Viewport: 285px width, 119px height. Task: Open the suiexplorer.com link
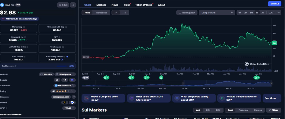pos(61,97)
